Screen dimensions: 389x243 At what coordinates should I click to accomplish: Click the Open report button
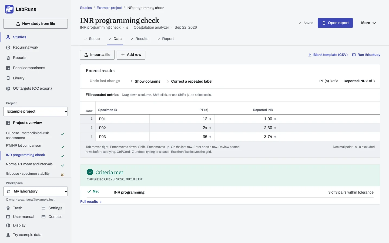click(x=335, y=23)
